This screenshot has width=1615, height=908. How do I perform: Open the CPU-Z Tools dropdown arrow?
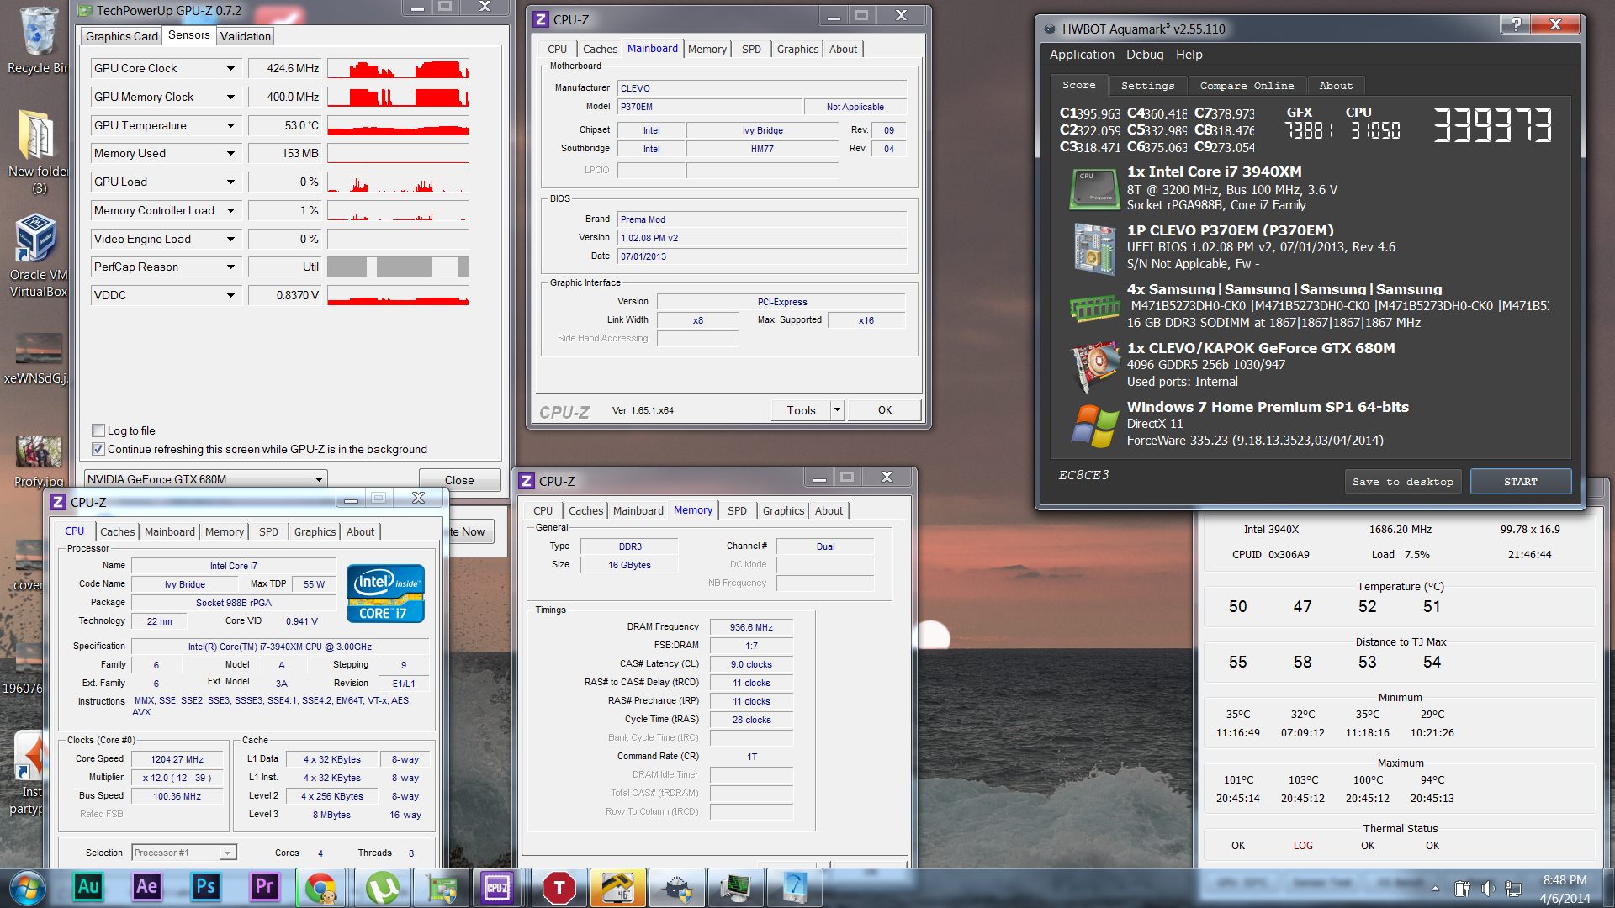pos(837,409)
